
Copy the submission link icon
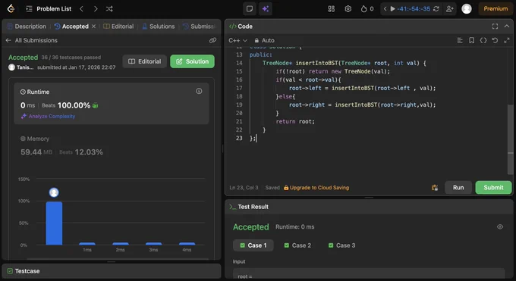click(212, 40)
